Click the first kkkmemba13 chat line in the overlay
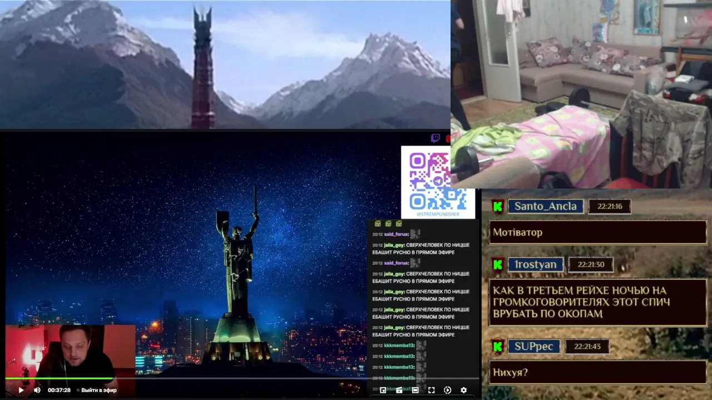Image resolution: width=712 pixels, height=400 pixels. (x=399, y=346)
